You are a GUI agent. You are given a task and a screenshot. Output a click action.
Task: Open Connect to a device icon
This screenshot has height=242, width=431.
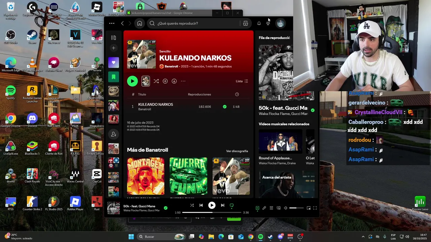tap(278, 208)
